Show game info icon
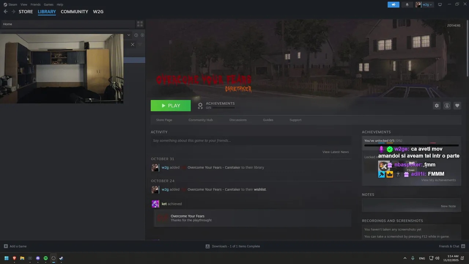This screenshot has width=469, height=264. pyautogui.click(x=447, y=106)
